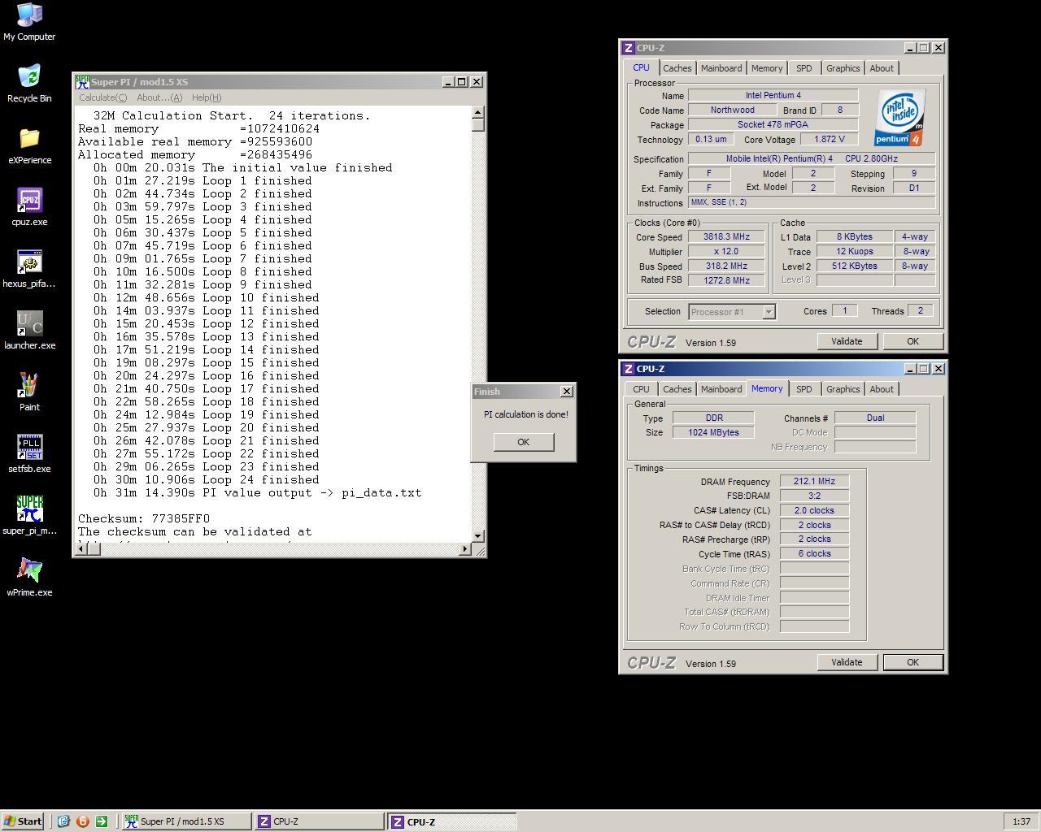Minimize the upper CPU-Z window
The width and height of the screenshot is (1041, 832).
[910, 48]
